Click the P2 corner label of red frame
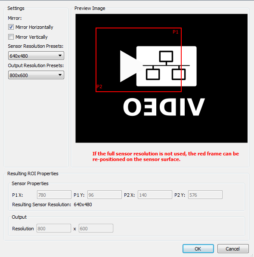This screenshot has width=254, height=257. [99, 87]
